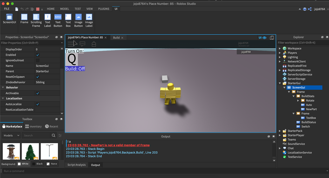This screenshot has height=178, width=329.
Task: Open the help question mark icon
Action: (305, 9)
